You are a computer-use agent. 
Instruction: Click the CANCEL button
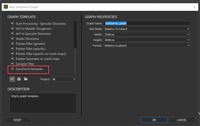182,120
